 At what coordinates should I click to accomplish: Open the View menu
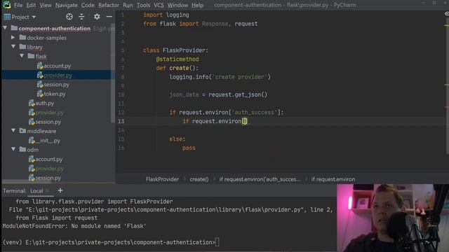pyautogui.click(x=46, y=5)
